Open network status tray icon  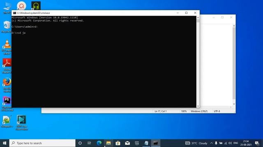[226, 143]
